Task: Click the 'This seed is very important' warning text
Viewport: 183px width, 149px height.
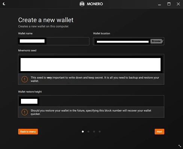Action: [x=95, y=79]
